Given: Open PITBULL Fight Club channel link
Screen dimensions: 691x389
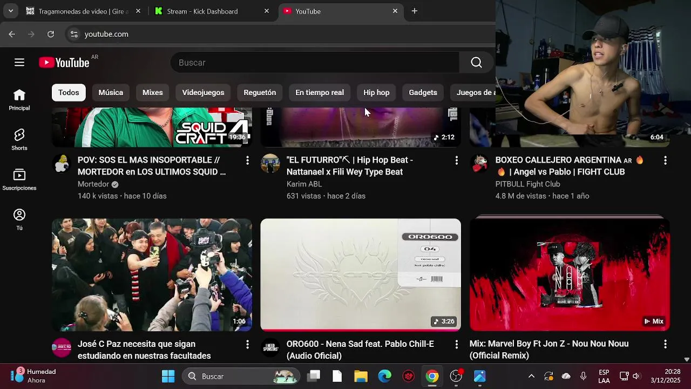Looking at the screenshot, I should point(528,184).
